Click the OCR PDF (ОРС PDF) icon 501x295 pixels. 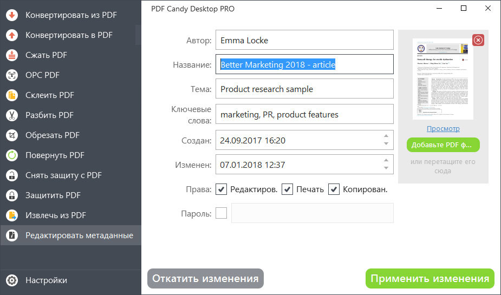pyautogui.click(x=11, y=75)
